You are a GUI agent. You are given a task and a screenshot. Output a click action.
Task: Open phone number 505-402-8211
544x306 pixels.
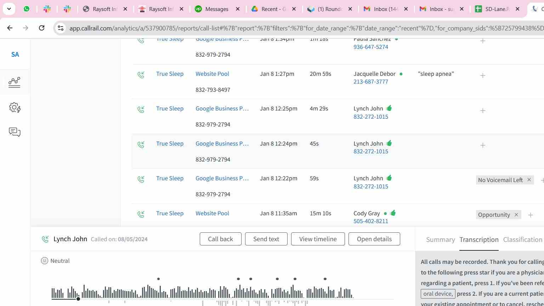coord(371,221)
